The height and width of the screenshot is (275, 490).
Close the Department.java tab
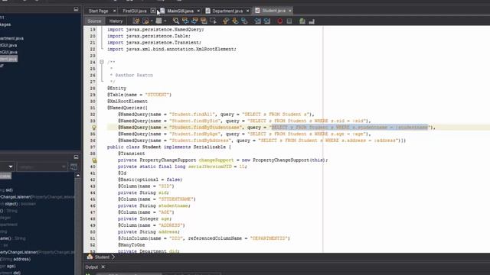[x=248, y=11]
